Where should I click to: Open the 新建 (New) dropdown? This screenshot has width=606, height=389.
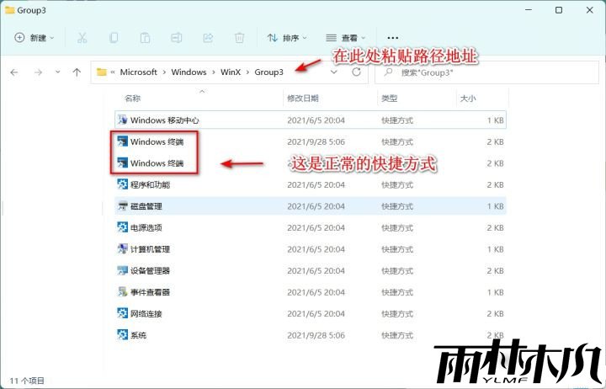35,38
